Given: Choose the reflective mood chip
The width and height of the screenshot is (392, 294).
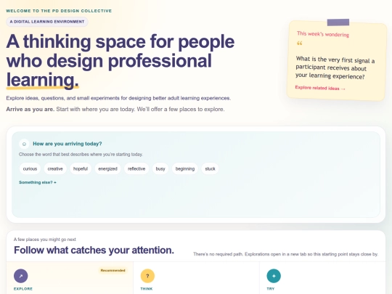Looking at the screenshot, I should pyautogui.click(x=136, y=168).
